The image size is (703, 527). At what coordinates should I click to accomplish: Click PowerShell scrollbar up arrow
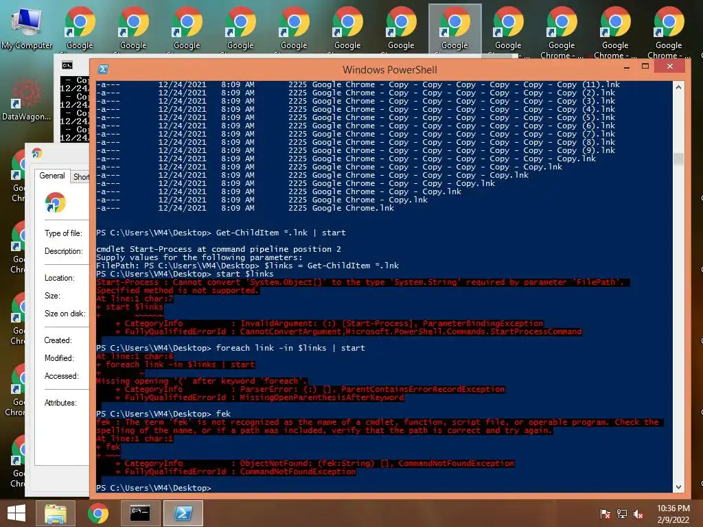tap(678, 87)
